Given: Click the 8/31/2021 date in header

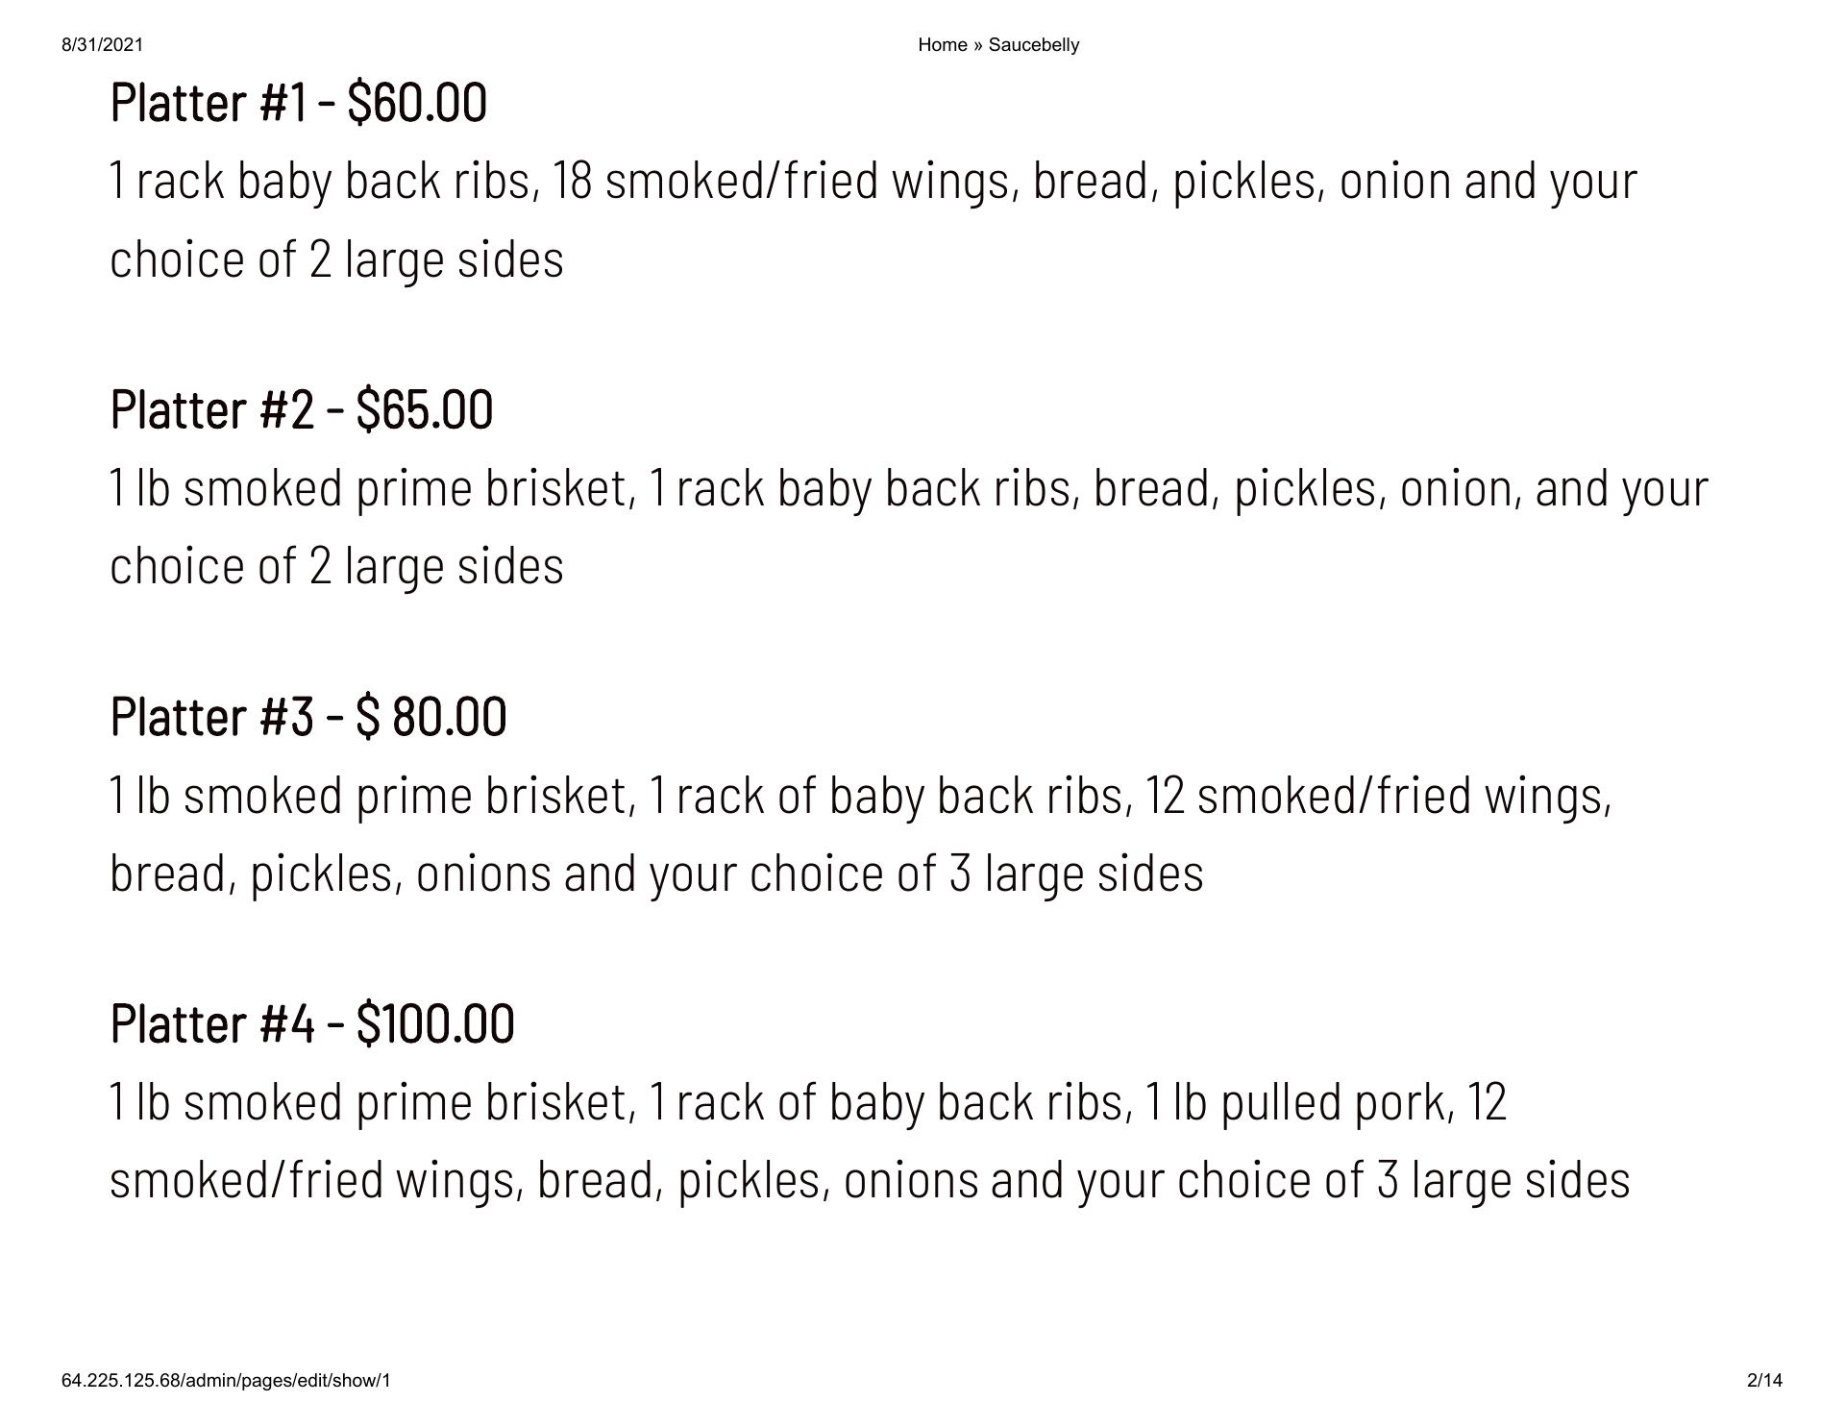Looking at the screenshot, I should click(x=102, y=45).
